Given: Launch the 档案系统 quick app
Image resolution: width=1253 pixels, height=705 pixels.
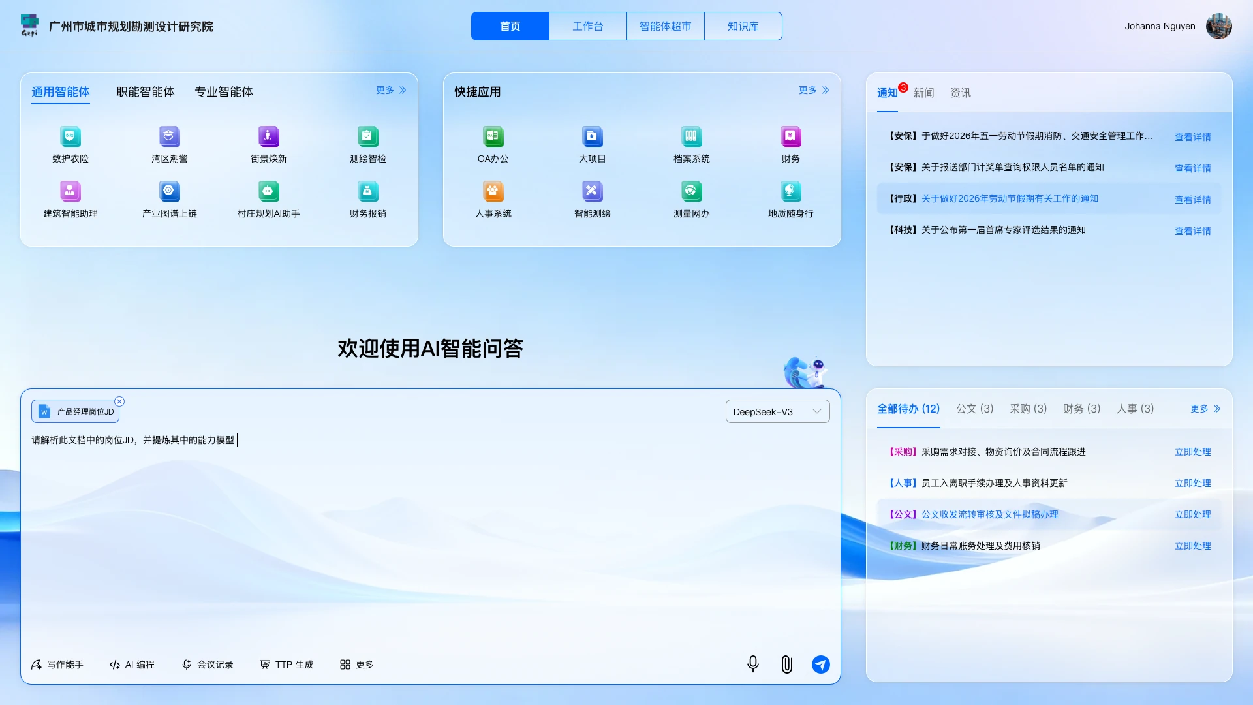Looking at the screenshot, I should [692, 136].
